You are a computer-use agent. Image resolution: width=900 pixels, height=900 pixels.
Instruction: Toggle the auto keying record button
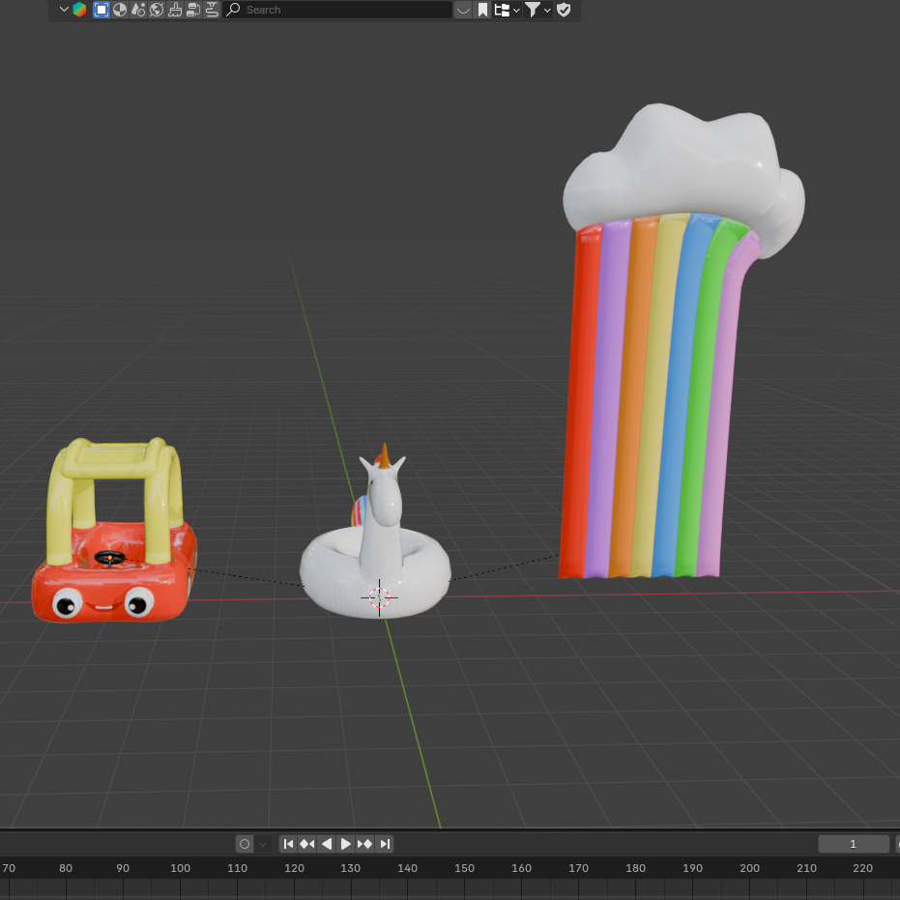click(x=245, y=844)
